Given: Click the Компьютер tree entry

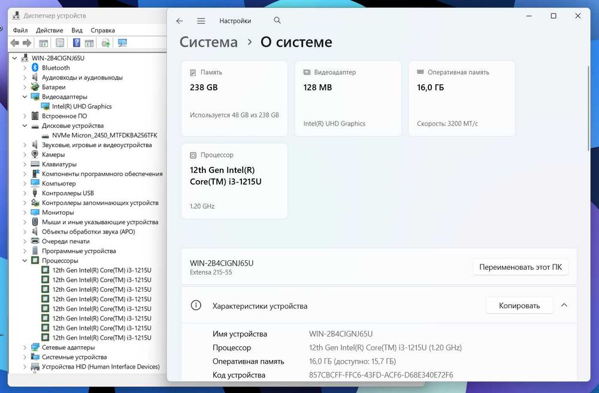Looking at the screenshot, I should (x=59, y=183).
